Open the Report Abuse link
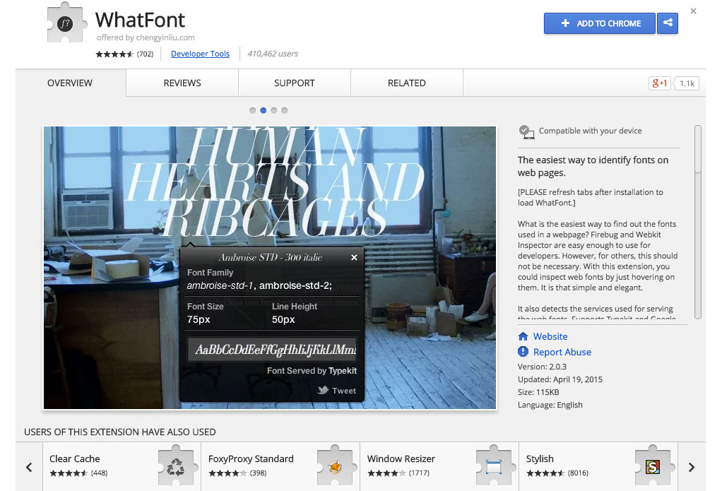This screenshot has width=722, height=491. (x=562, y=352)
